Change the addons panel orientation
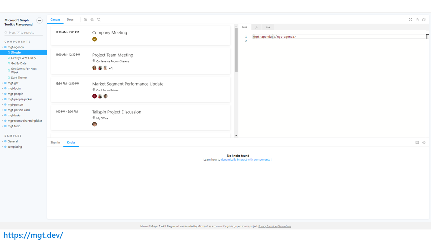Viewport: 431px width, 242px height. click(417, 143)
